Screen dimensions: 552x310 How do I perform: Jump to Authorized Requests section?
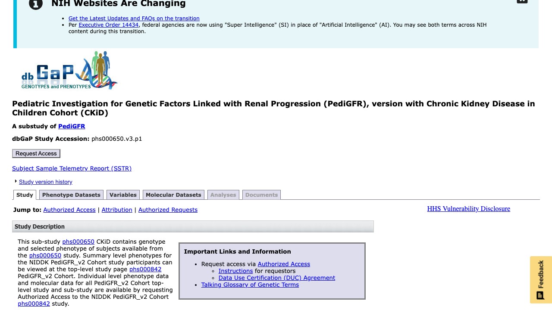click(168, 210)
